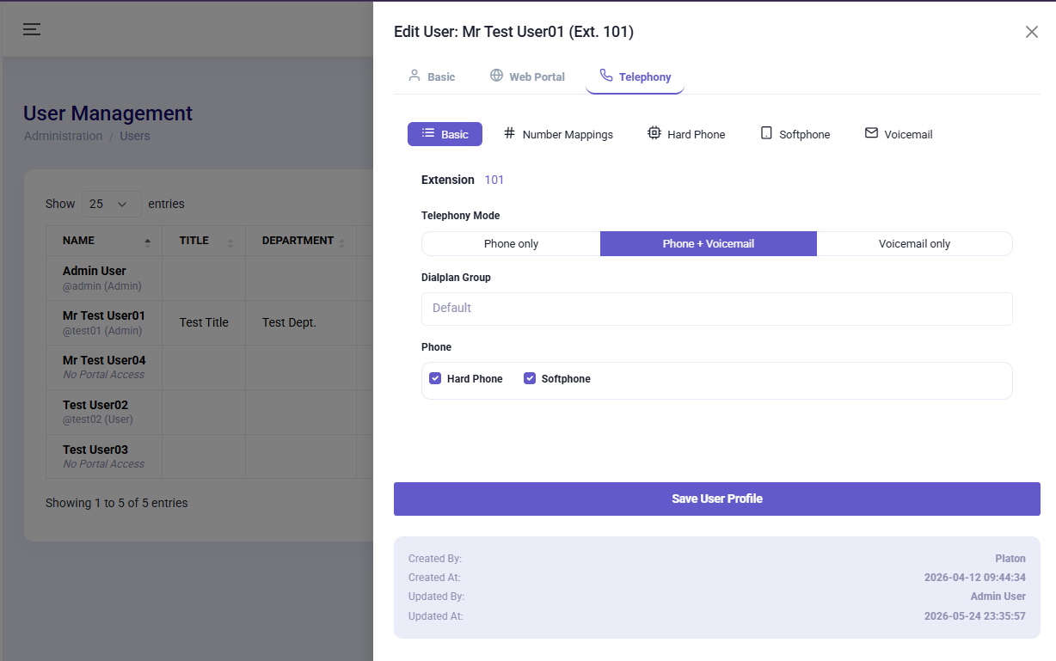This screenshot has height=661, width=1056.
Task: Select the Test User02 row name
Action: tap(95, 405)
